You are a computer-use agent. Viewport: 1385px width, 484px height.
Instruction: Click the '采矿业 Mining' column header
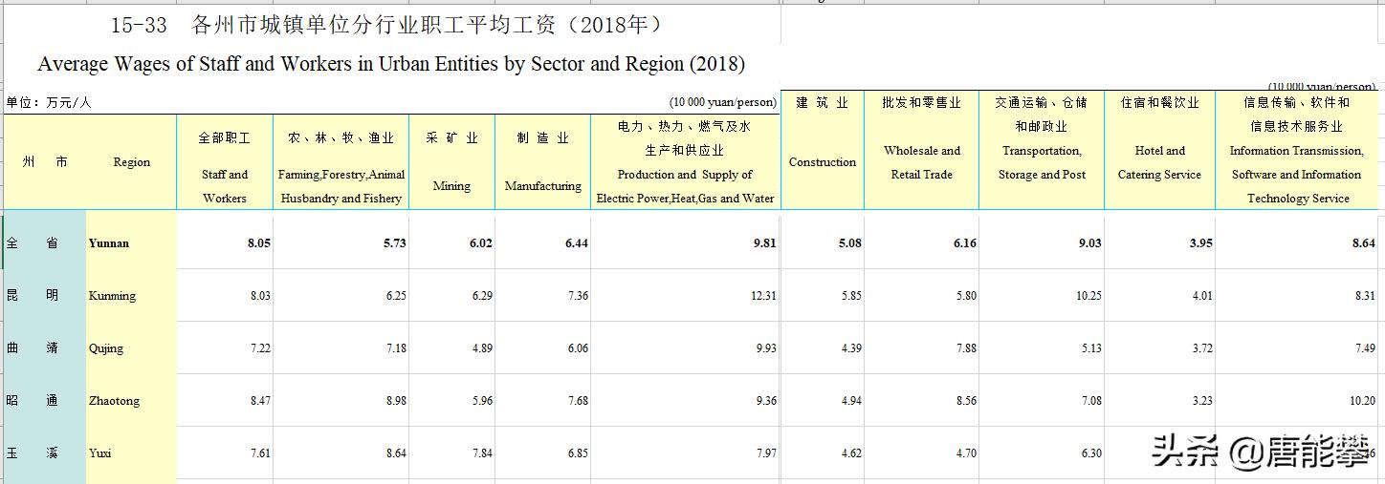451,162
